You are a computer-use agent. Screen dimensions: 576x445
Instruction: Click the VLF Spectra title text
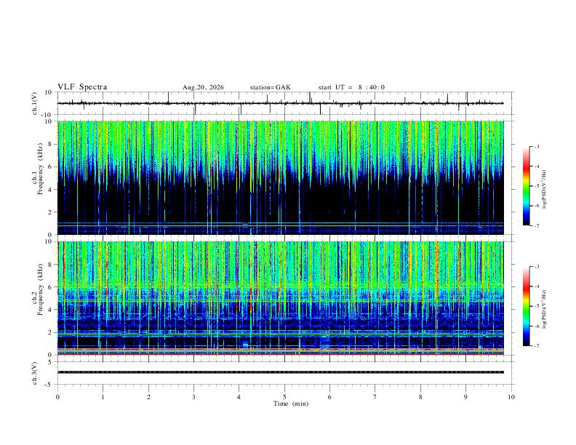coord(82,87)
